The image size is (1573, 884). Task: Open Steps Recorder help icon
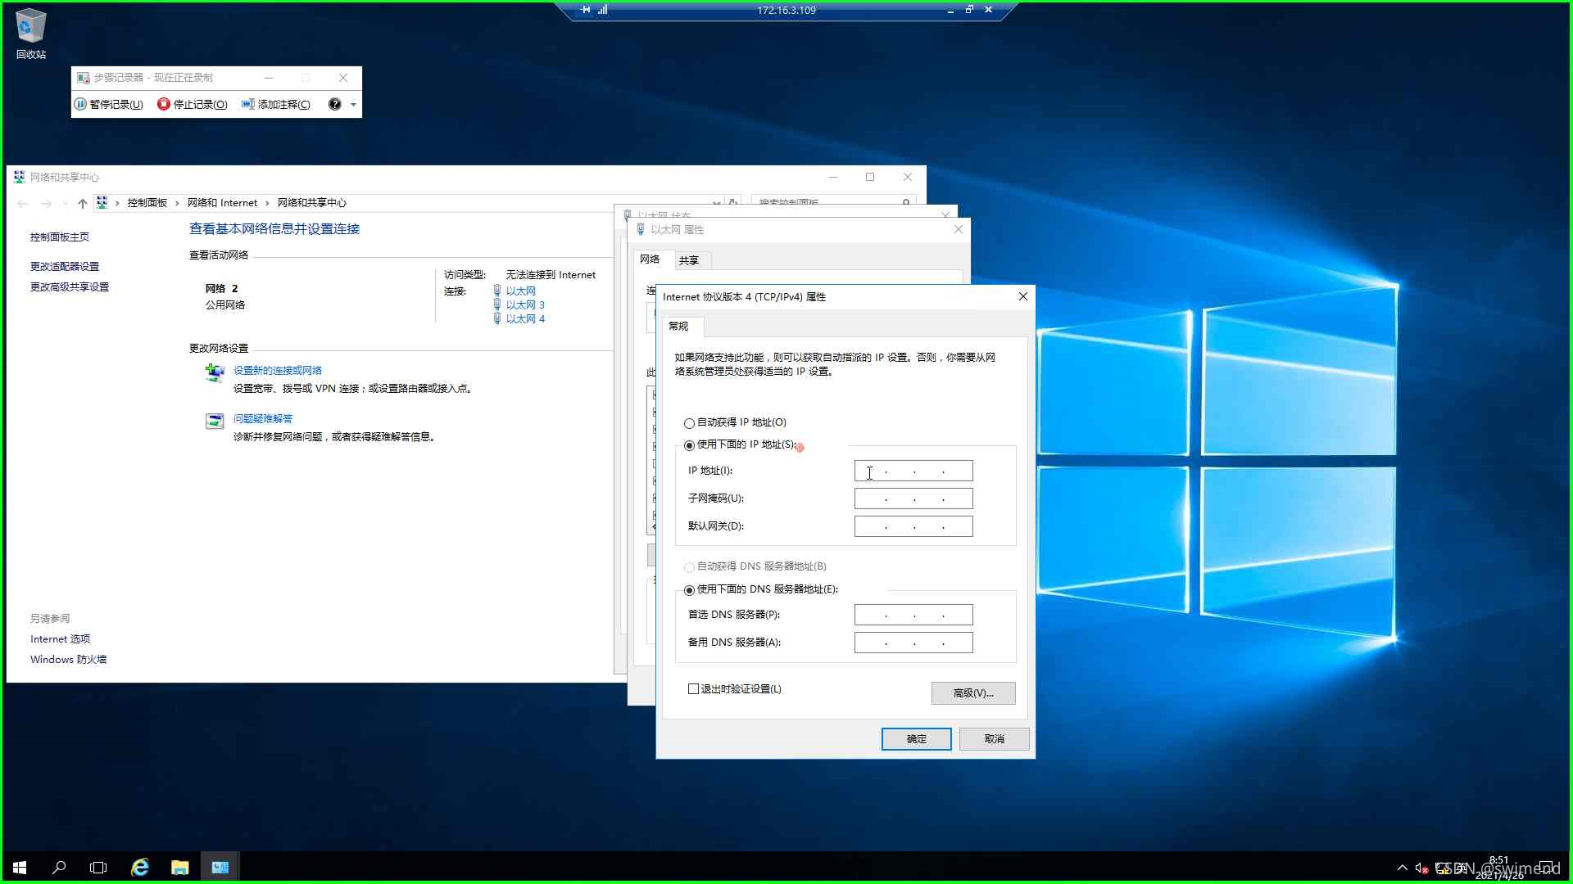(x=334, y=104)
